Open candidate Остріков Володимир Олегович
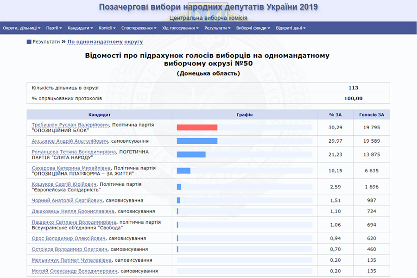The image size is (417, 278). [x=69, y=249]
